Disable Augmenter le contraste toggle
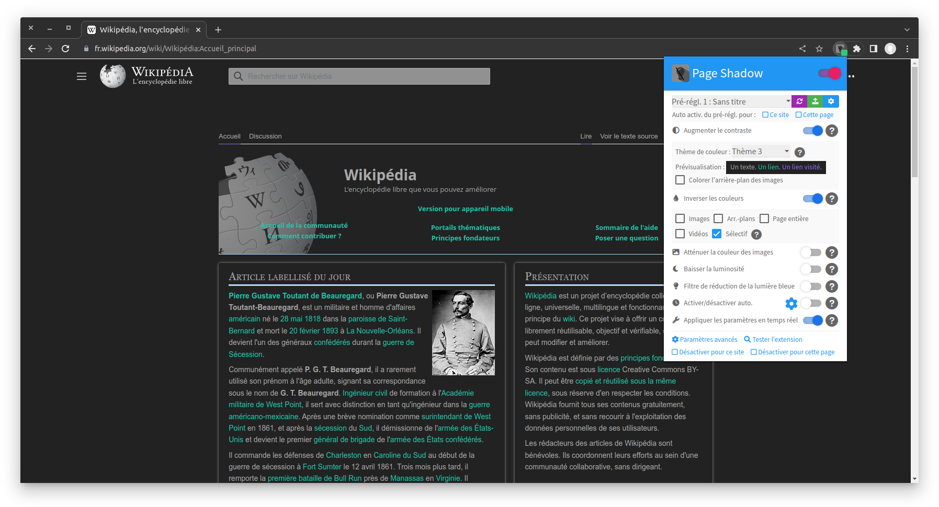 813,131
